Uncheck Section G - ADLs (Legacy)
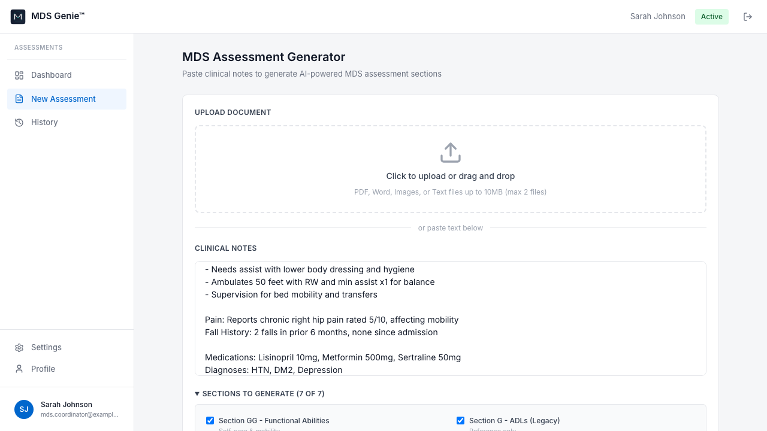 click(460, 420)
